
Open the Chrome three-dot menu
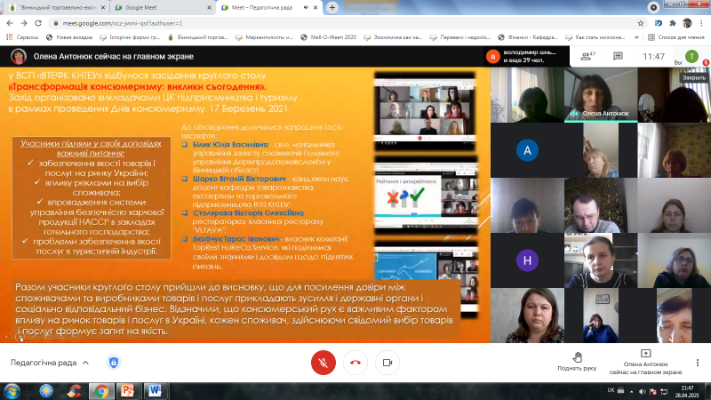coord(701,23)
